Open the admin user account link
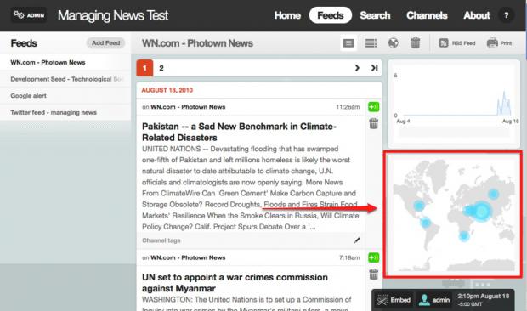 pyautogui.click(x=434, y=300)
